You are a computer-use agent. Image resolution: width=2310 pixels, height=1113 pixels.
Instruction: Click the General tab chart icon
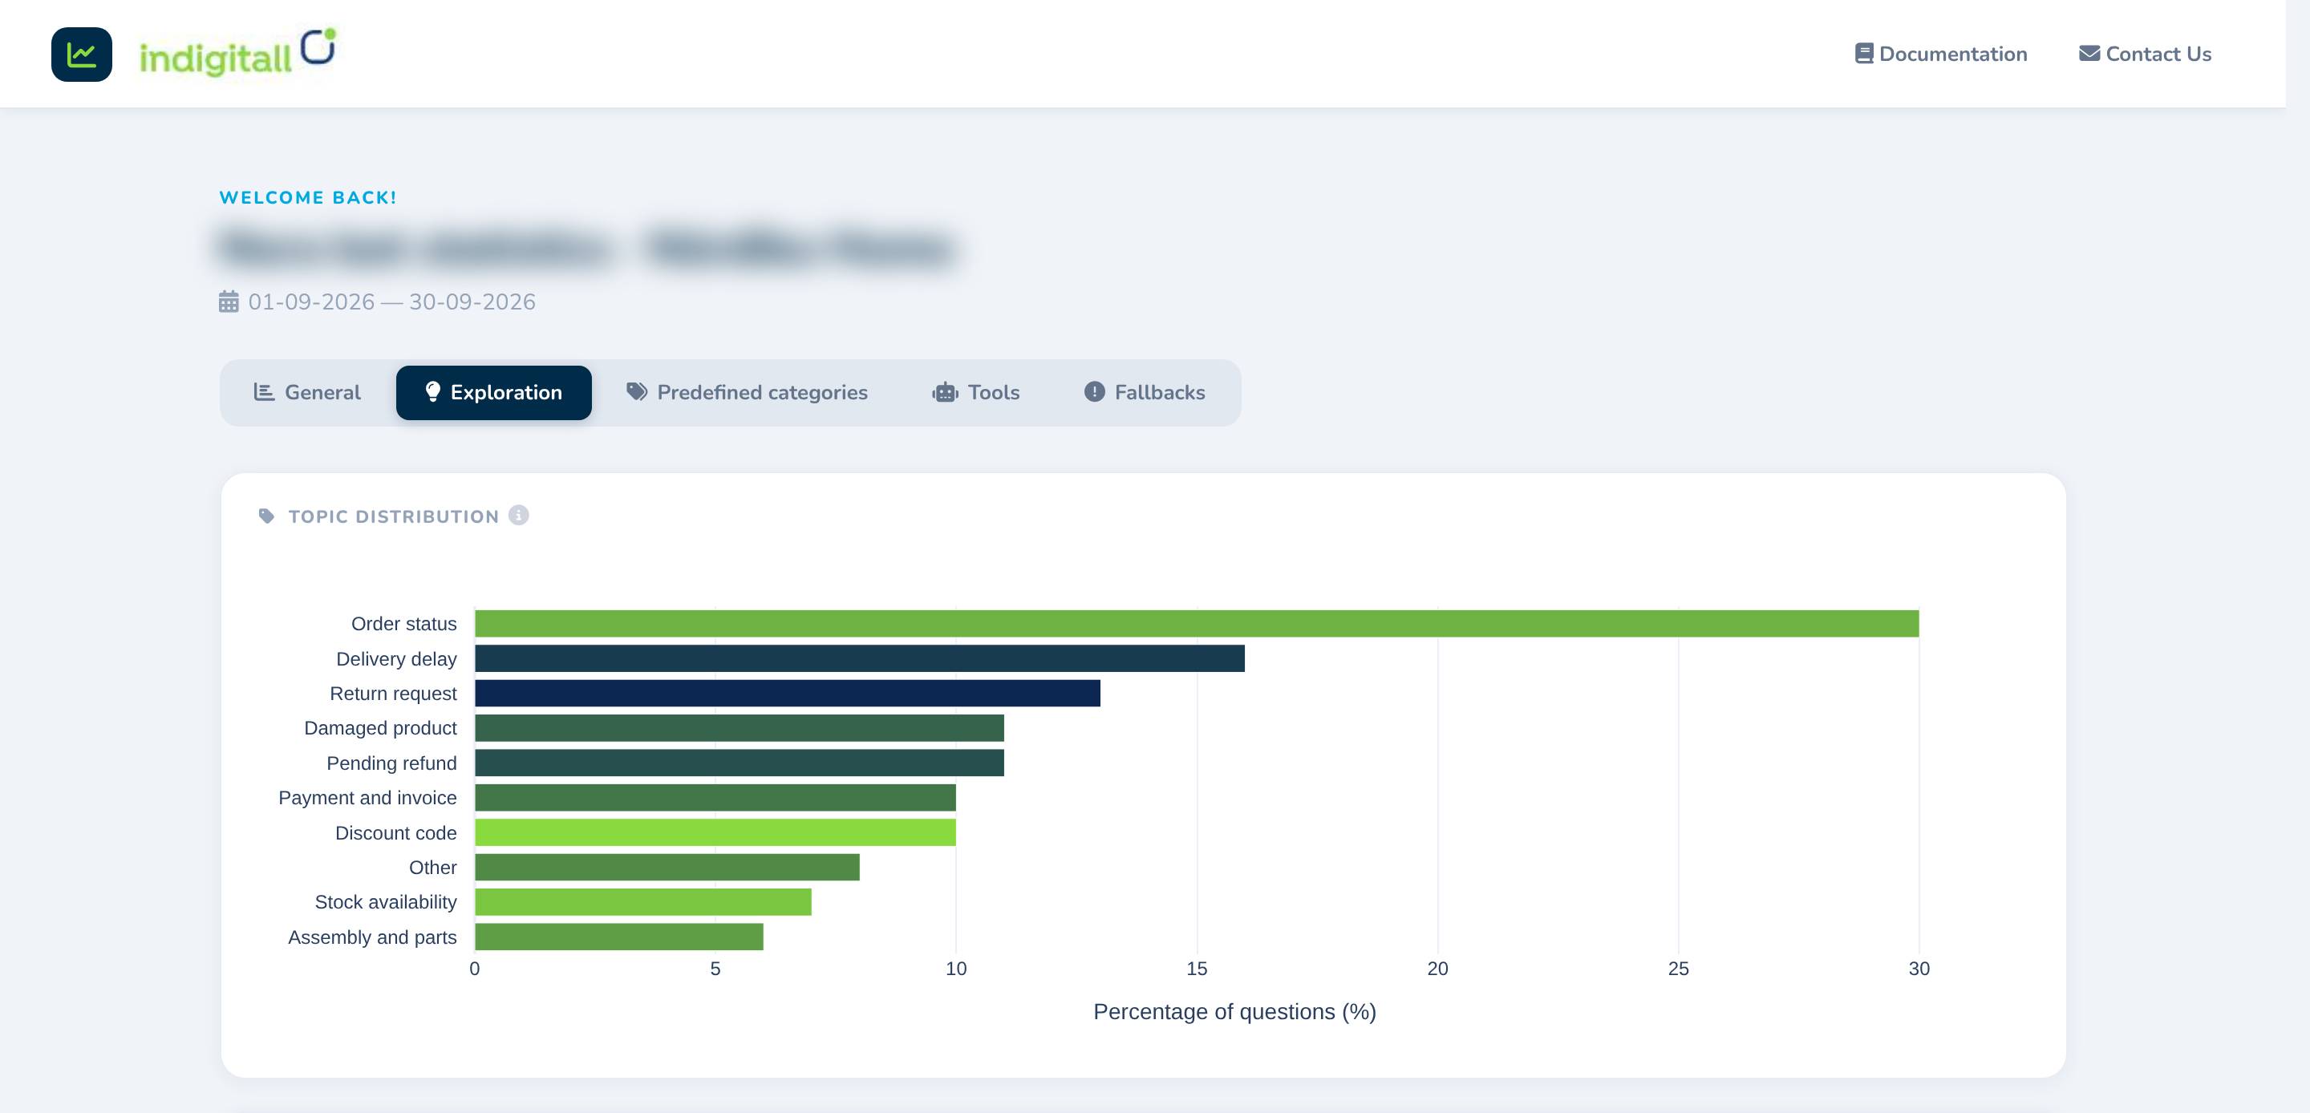tap(264, 392)
